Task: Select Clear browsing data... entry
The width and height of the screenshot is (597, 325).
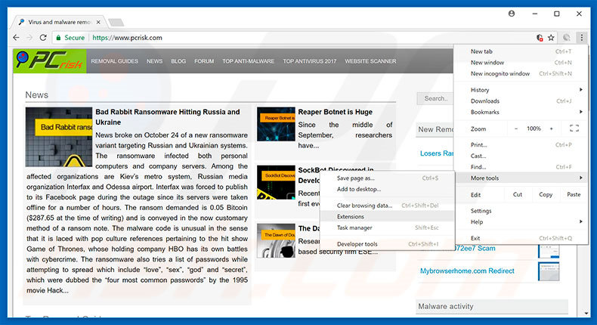Action: (x=387, y=206)
